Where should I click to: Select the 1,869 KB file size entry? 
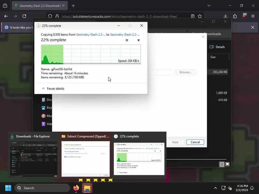point(221,93)
